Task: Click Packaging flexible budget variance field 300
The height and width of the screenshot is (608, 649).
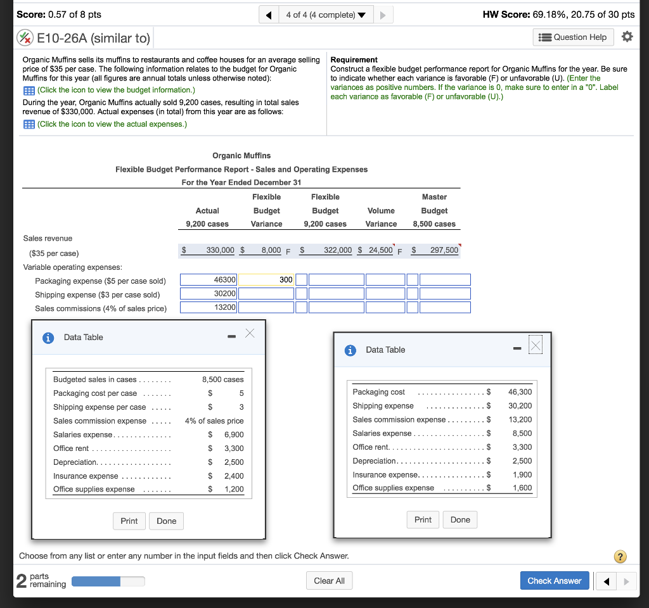Action: click(x=266, y=279)
